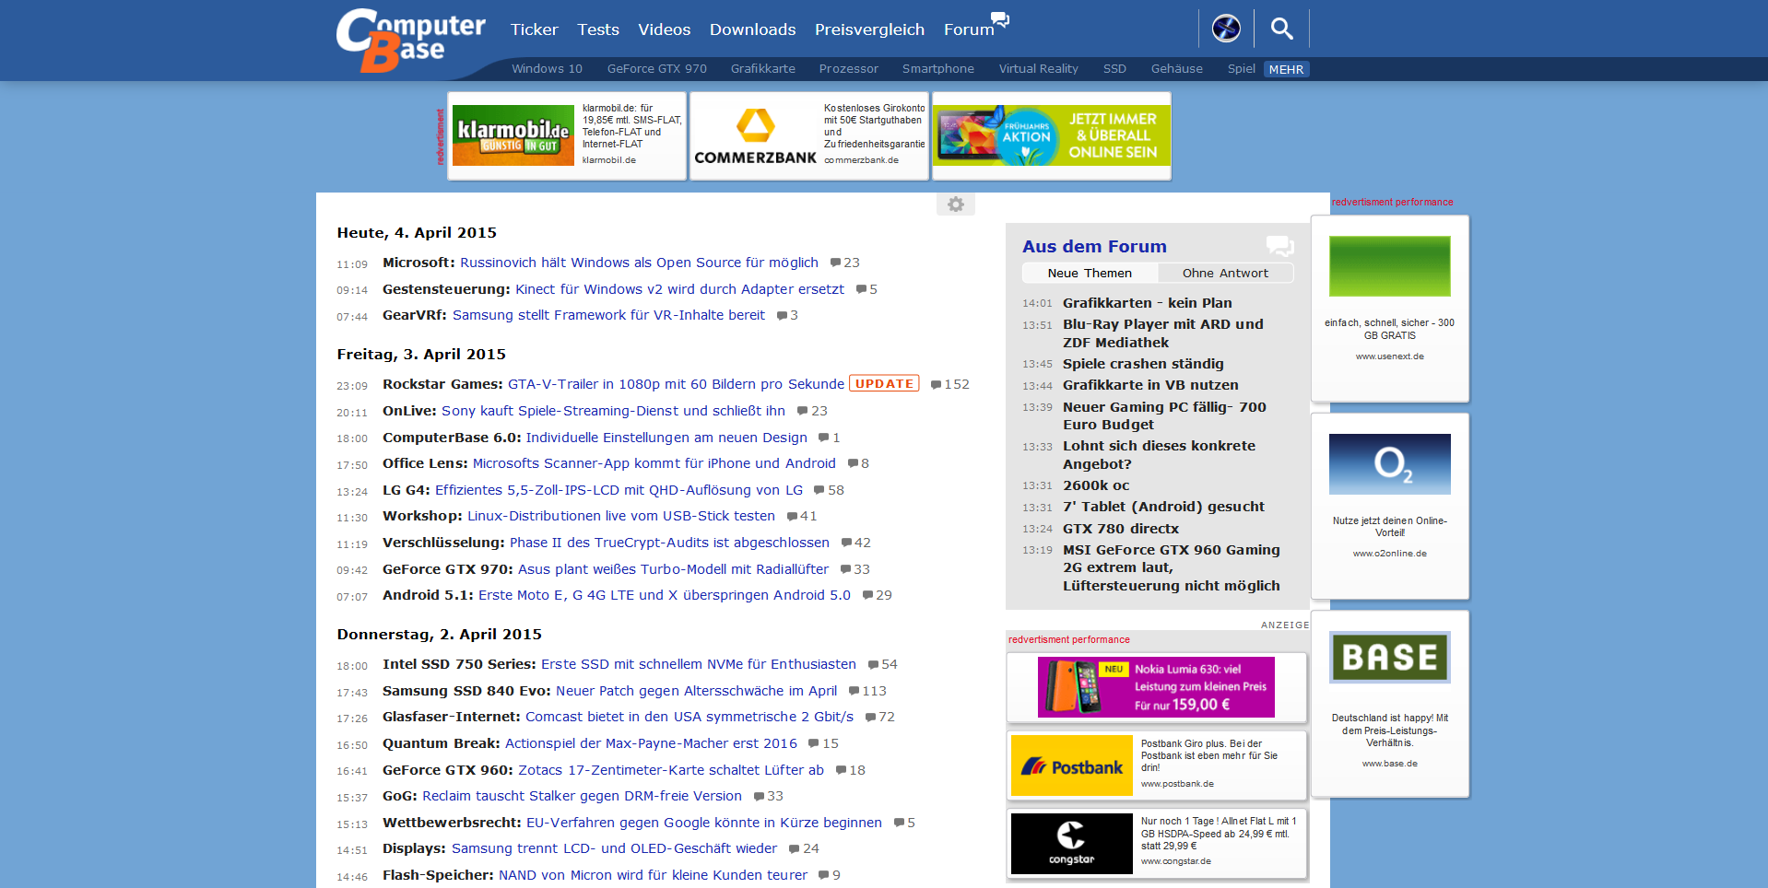The width and height of the screenshot is (1768, 888).
Task: Open the settings gear above the news list
Action: 956,204
